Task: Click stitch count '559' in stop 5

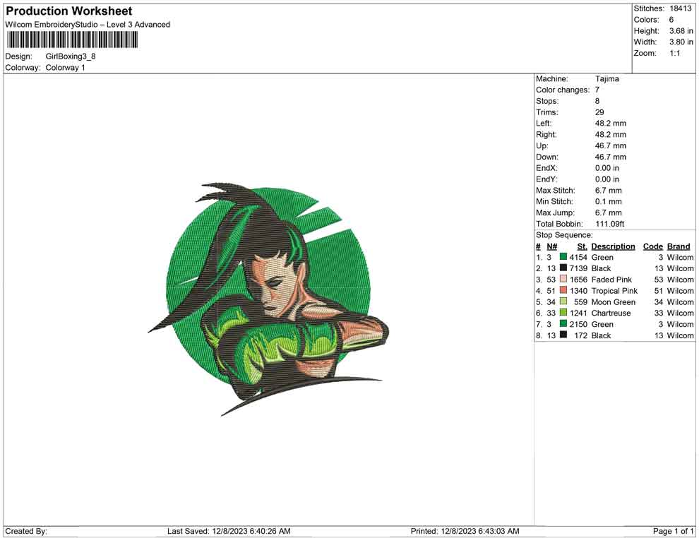Action: point(580,301)
